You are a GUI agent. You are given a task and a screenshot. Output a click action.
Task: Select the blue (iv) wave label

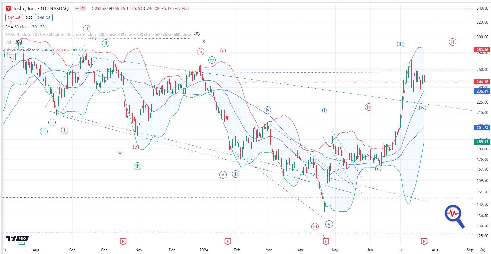click(422, 107)
